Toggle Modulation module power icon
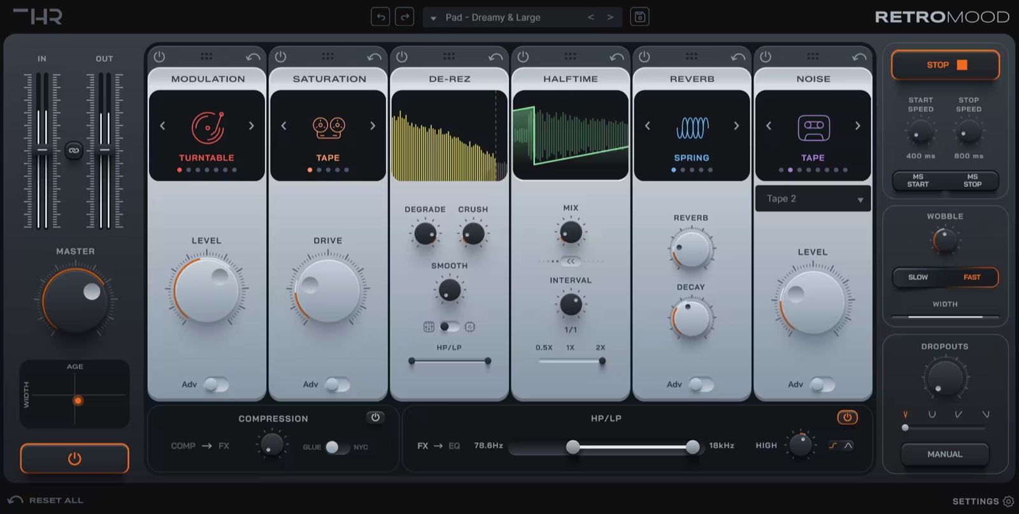Screen dimensions: 1019x514 click(159, 57)
